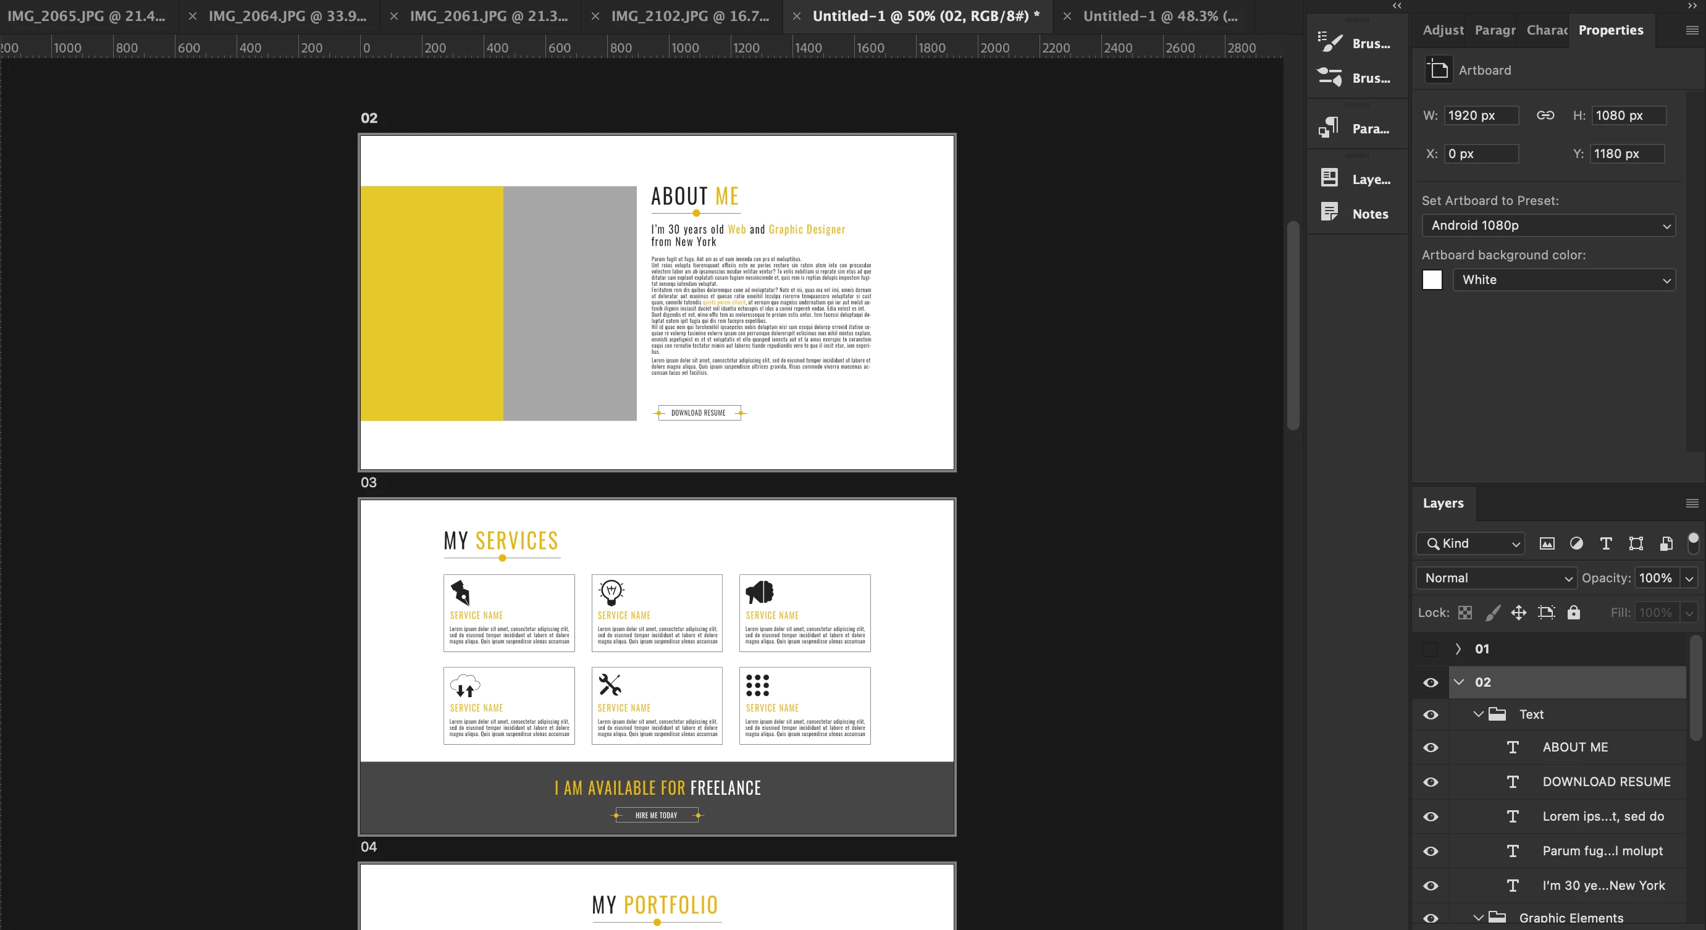This screenshot has width=1706, height=930.
Task: Filter layers by pixel layer type
Action: point(1547,543)
